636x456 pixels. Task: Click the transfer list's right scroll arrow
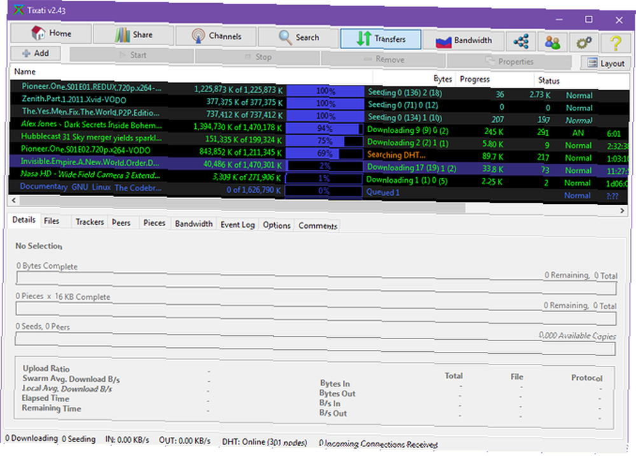622,211
